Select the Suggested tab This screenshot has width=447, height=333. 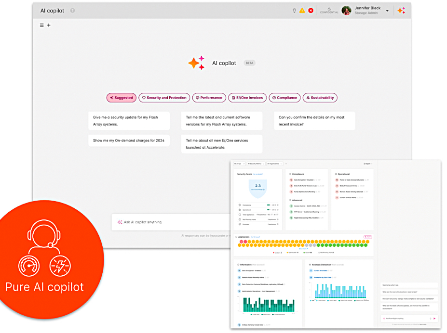(x=122, y=98)
